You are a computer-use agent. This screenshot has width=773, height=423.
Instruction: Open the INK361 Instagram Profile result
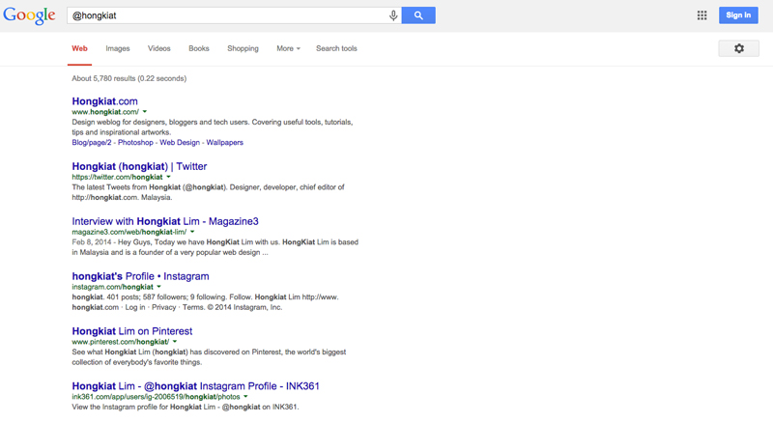tap(196, 386)
